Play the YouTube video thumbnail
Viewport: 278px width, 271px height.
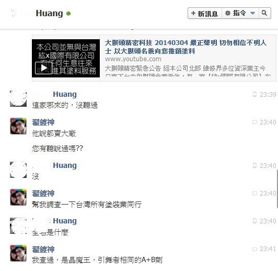click(x=43, y=68)
